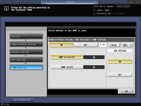
Task: Click the clock icon in status bar
Action: pyautogui.click(x=2, y=104)
